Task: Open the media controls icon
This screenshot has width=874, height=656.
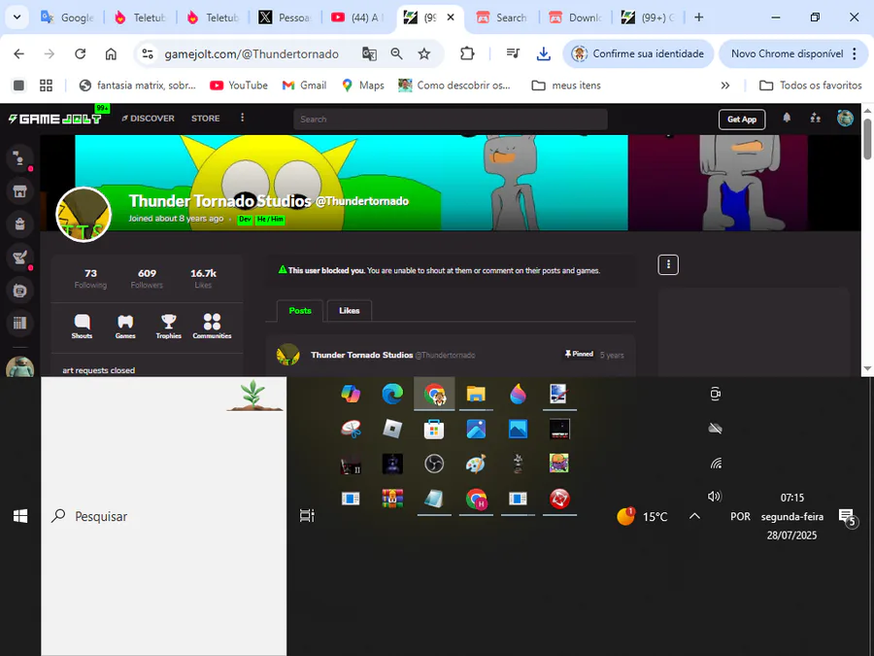Action: coord(513,53)
